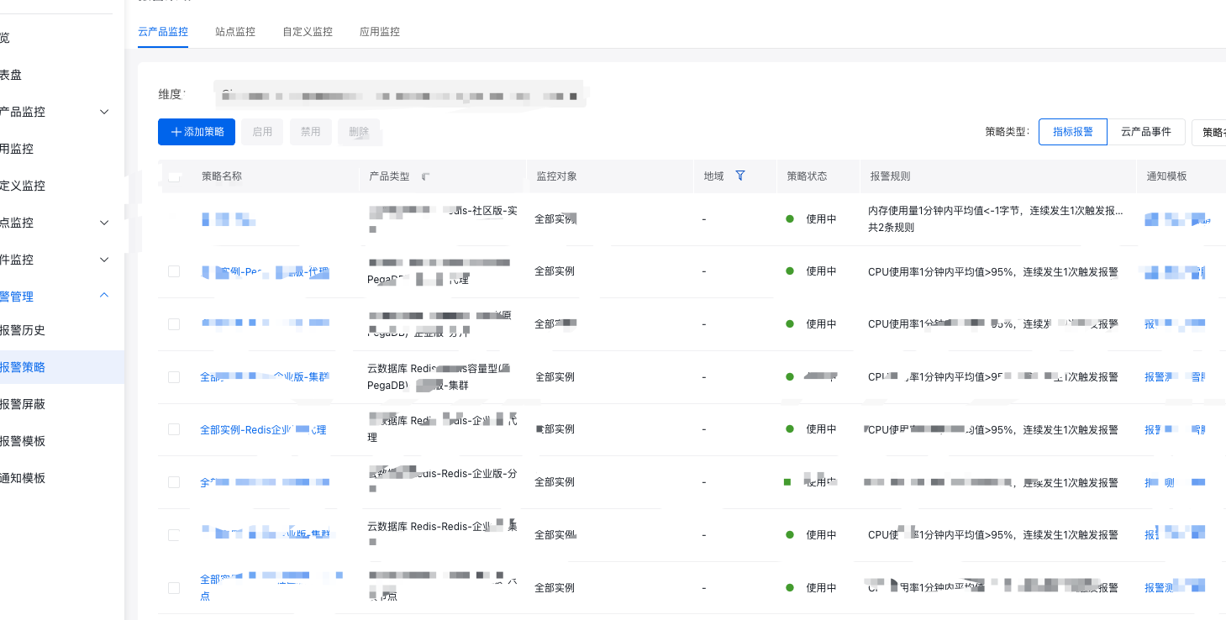1226x620 pixels.
Task: Open the 产品类型 column filter icon
Action: click(x=425, y=176)
